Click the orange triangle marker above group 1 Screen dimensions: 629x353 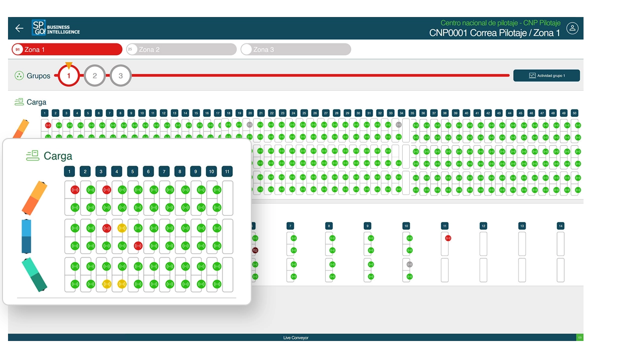coord(69,65)
